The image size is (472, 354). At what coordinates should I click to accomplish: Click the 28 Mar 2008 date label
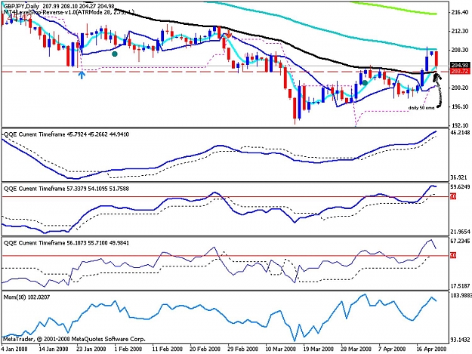(x=356, y=349)
